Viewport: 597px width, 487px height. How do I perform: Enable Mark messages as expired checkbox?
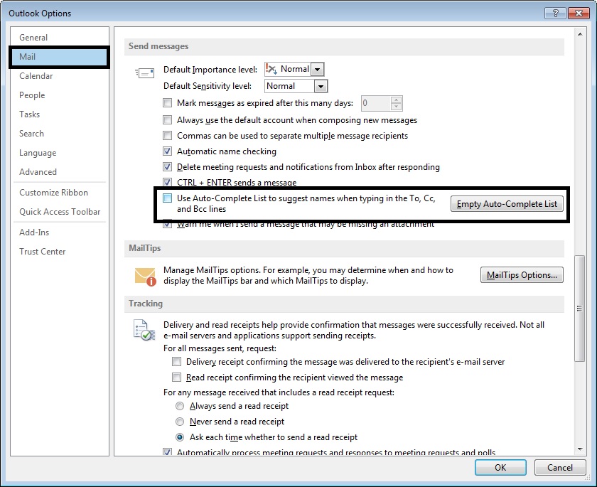click(x=167, y=103)
